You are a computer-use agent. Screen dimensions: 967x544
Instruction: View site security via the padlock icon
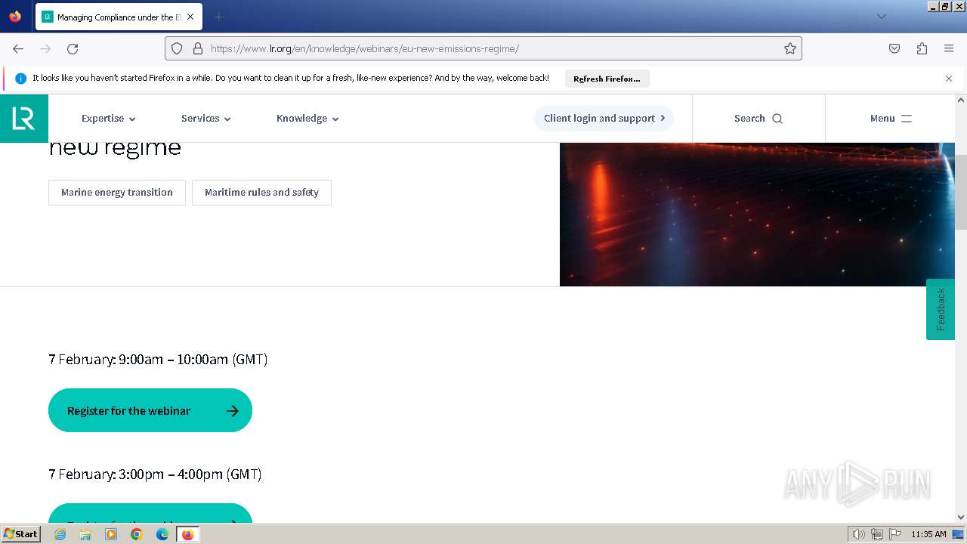(x=198, y=48)
